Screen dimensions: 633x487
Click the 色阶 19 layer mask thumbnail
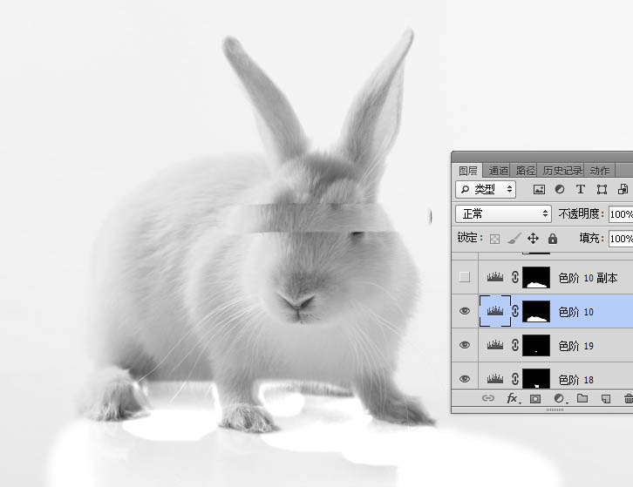536,345
